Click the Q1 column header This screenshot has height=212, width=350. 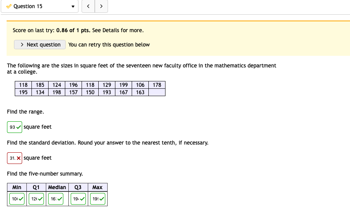(x=36, y=187)
